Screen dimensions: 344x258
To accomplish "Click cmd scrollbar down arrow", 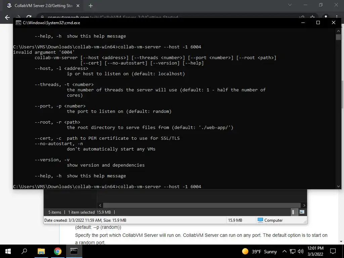I will tap(338, 186).
